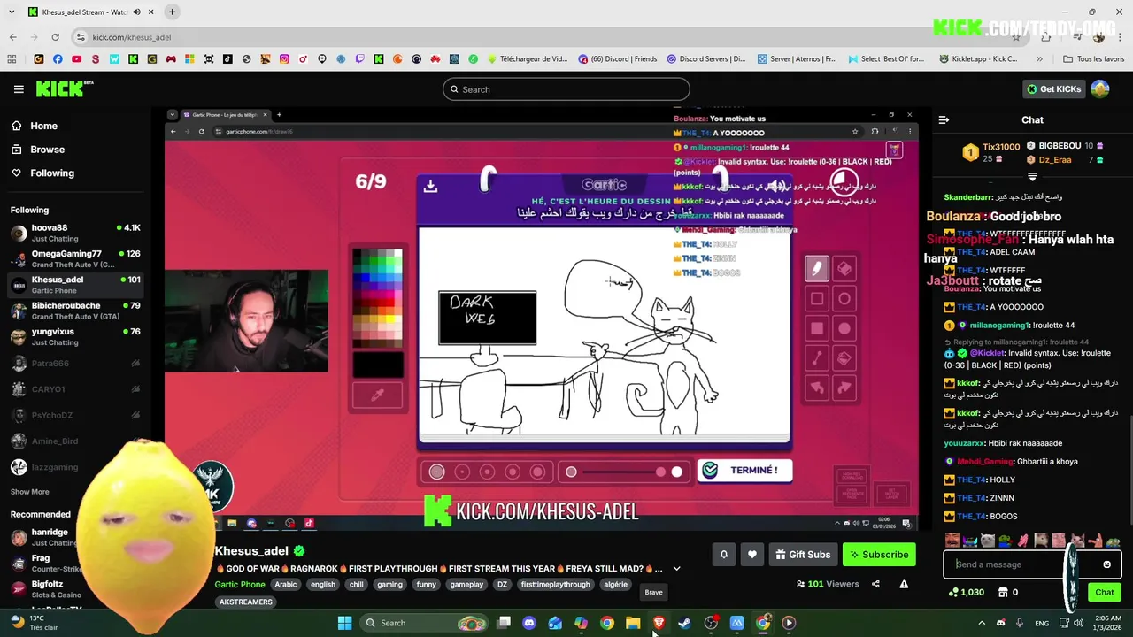Undo the last drawing stroke
The width and height of the screenshot is (1133, 637).
click(817, 388)
